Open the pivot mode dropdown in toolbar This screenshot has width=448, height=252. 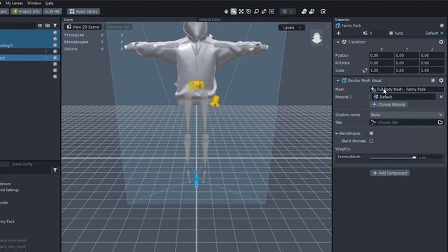point(288,11)
